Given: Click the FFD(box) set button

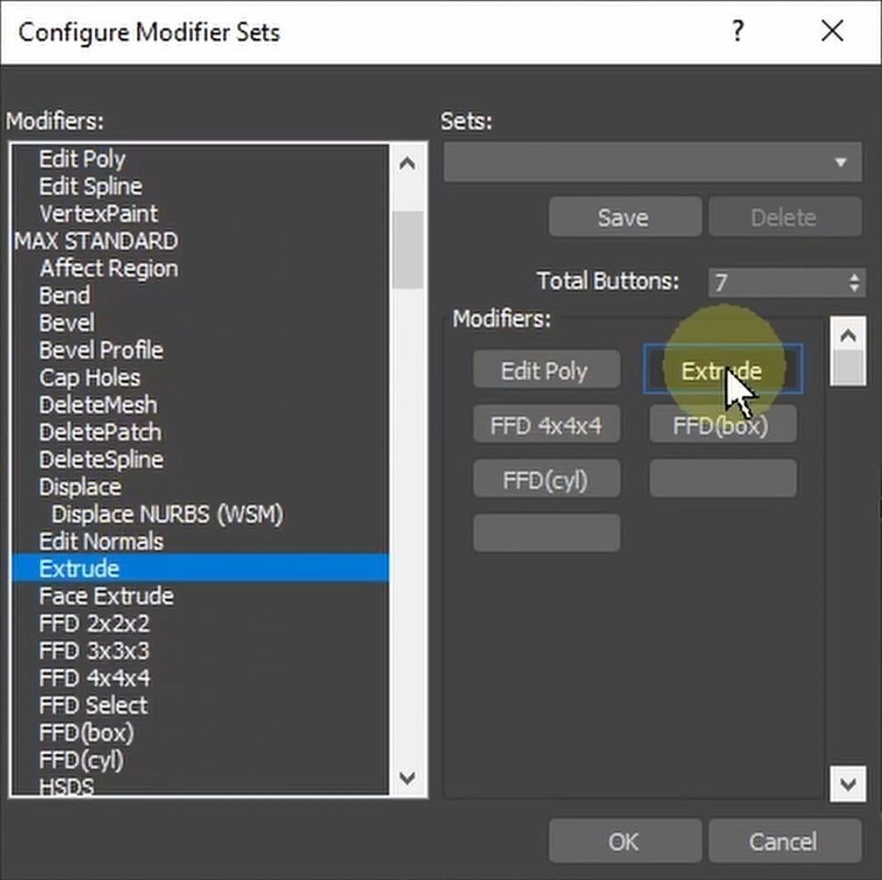Looking at the screenshot, I should point(722,424).
